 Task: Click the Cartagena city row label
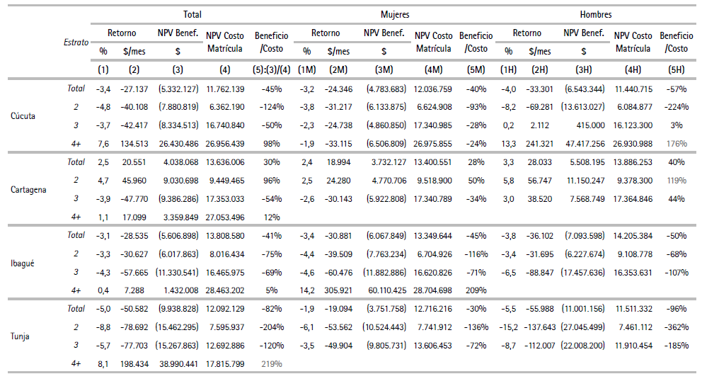coord(30,190)
